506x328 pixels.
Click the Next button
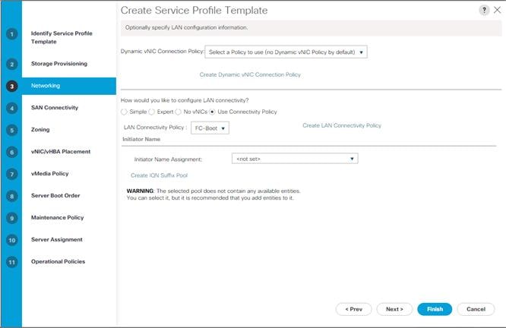click(394, 309)
